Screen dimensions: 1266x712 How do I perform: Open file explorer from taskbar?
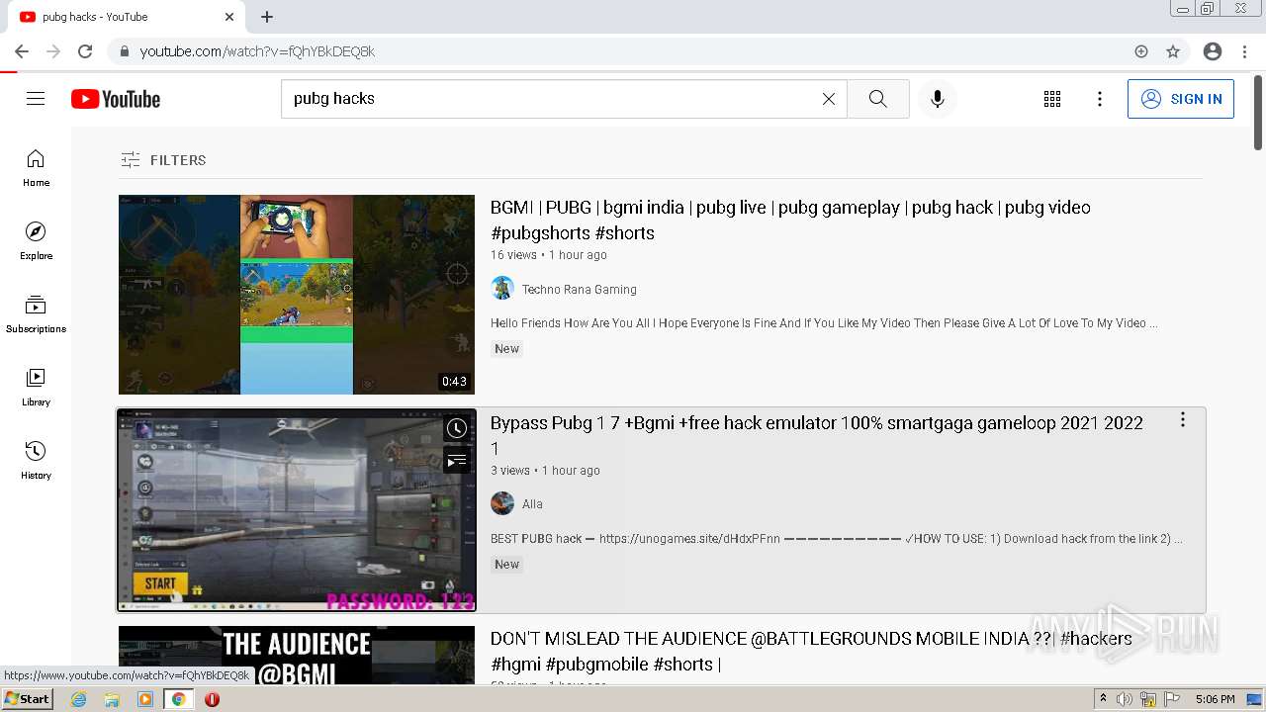click(x=112, y=699)
